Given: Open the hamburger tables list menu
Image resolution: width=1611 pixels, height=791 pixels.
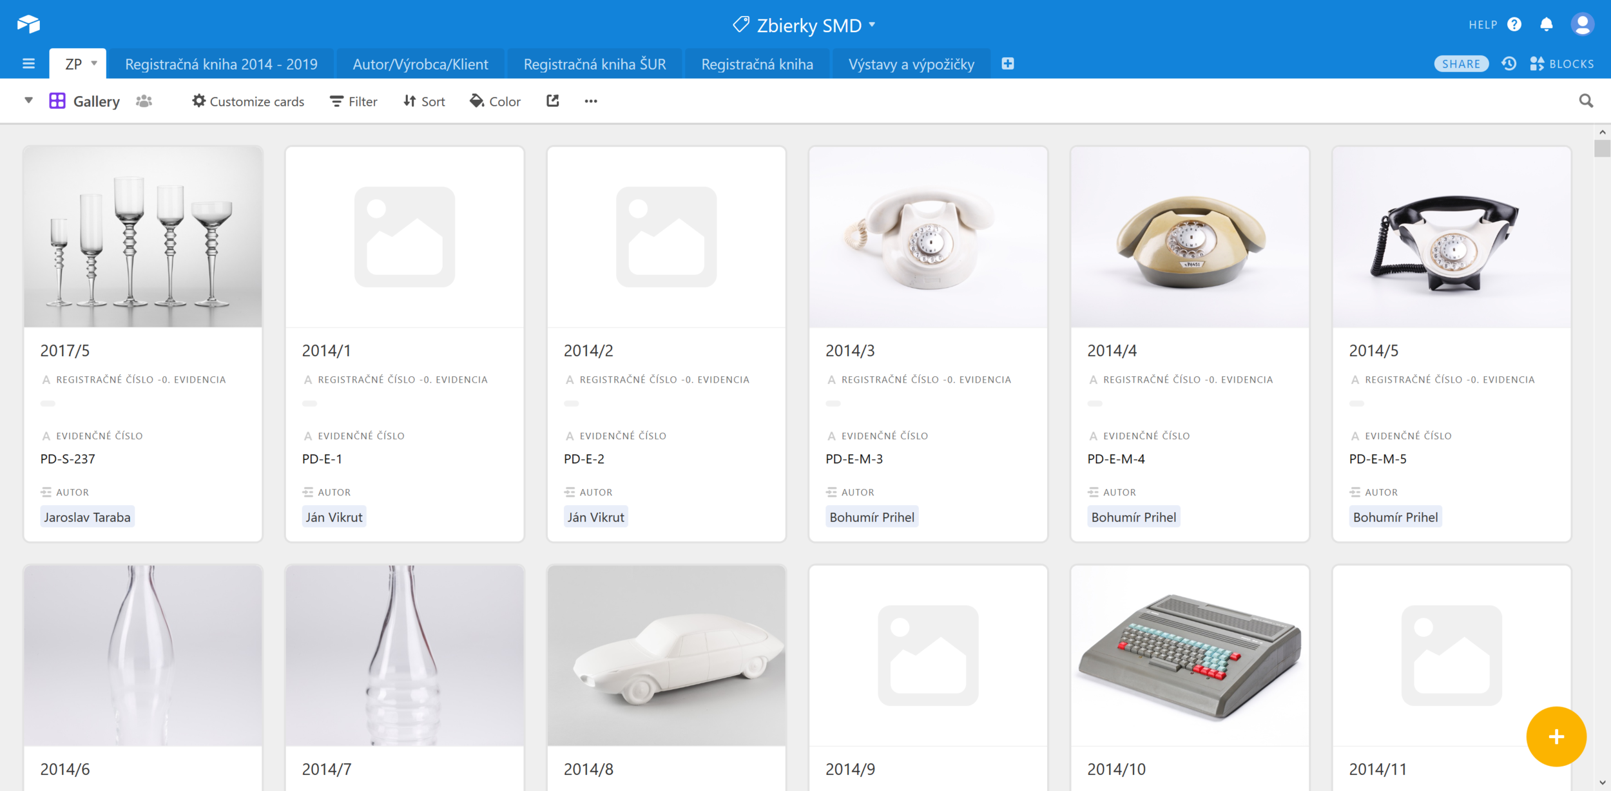Looking at the screenshot, I should [28, 64].
